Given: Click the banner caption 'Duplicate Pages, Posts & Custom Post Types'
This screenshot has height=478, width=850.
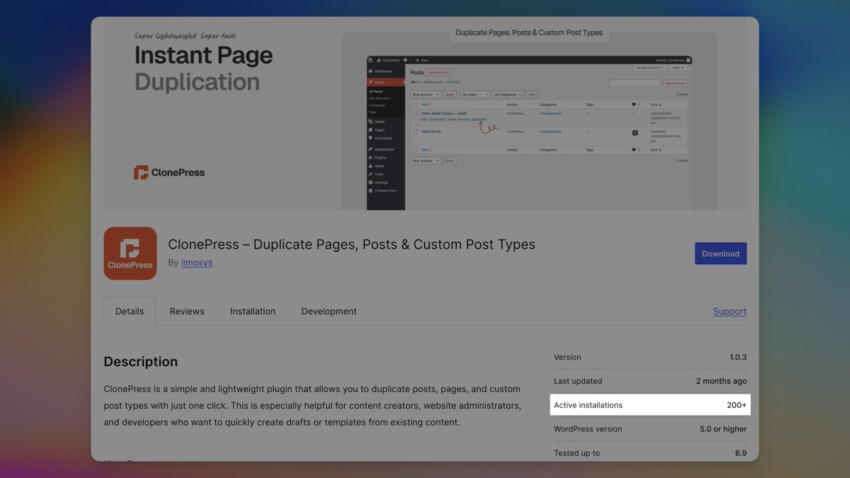Looking at the screenshot, I should coord(529,33).
